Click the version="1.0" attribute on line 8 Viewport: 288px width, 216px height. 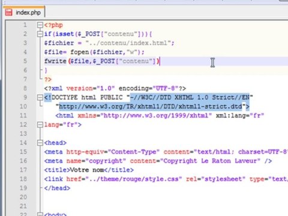tap(91, 88)
